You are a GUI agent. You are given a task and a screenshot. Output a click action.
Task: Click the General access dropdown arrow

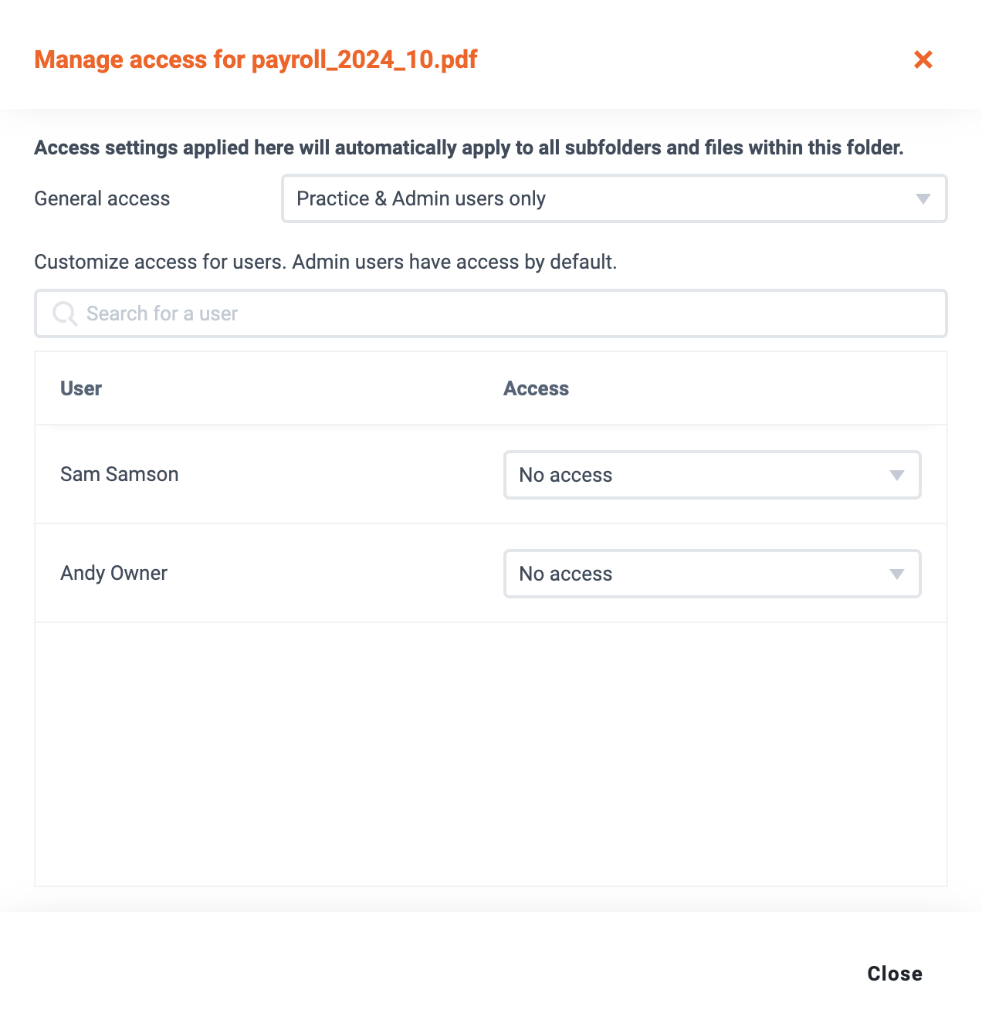pos(923,199)
